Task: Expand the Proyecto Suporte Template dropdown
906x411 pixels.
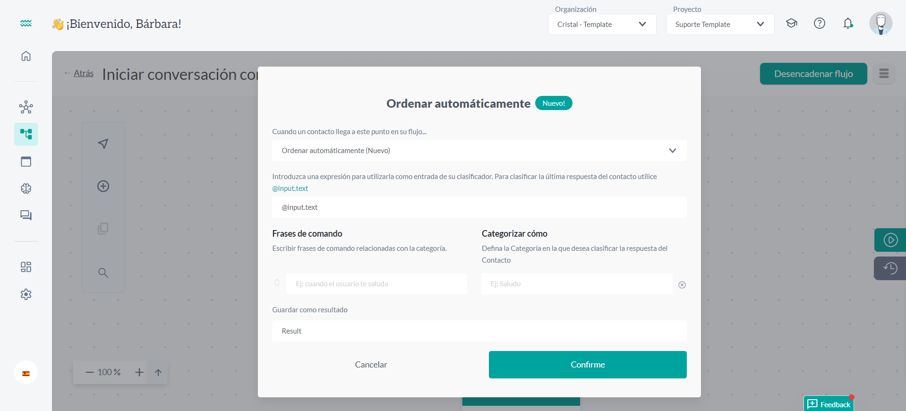Action: [719, 25]
